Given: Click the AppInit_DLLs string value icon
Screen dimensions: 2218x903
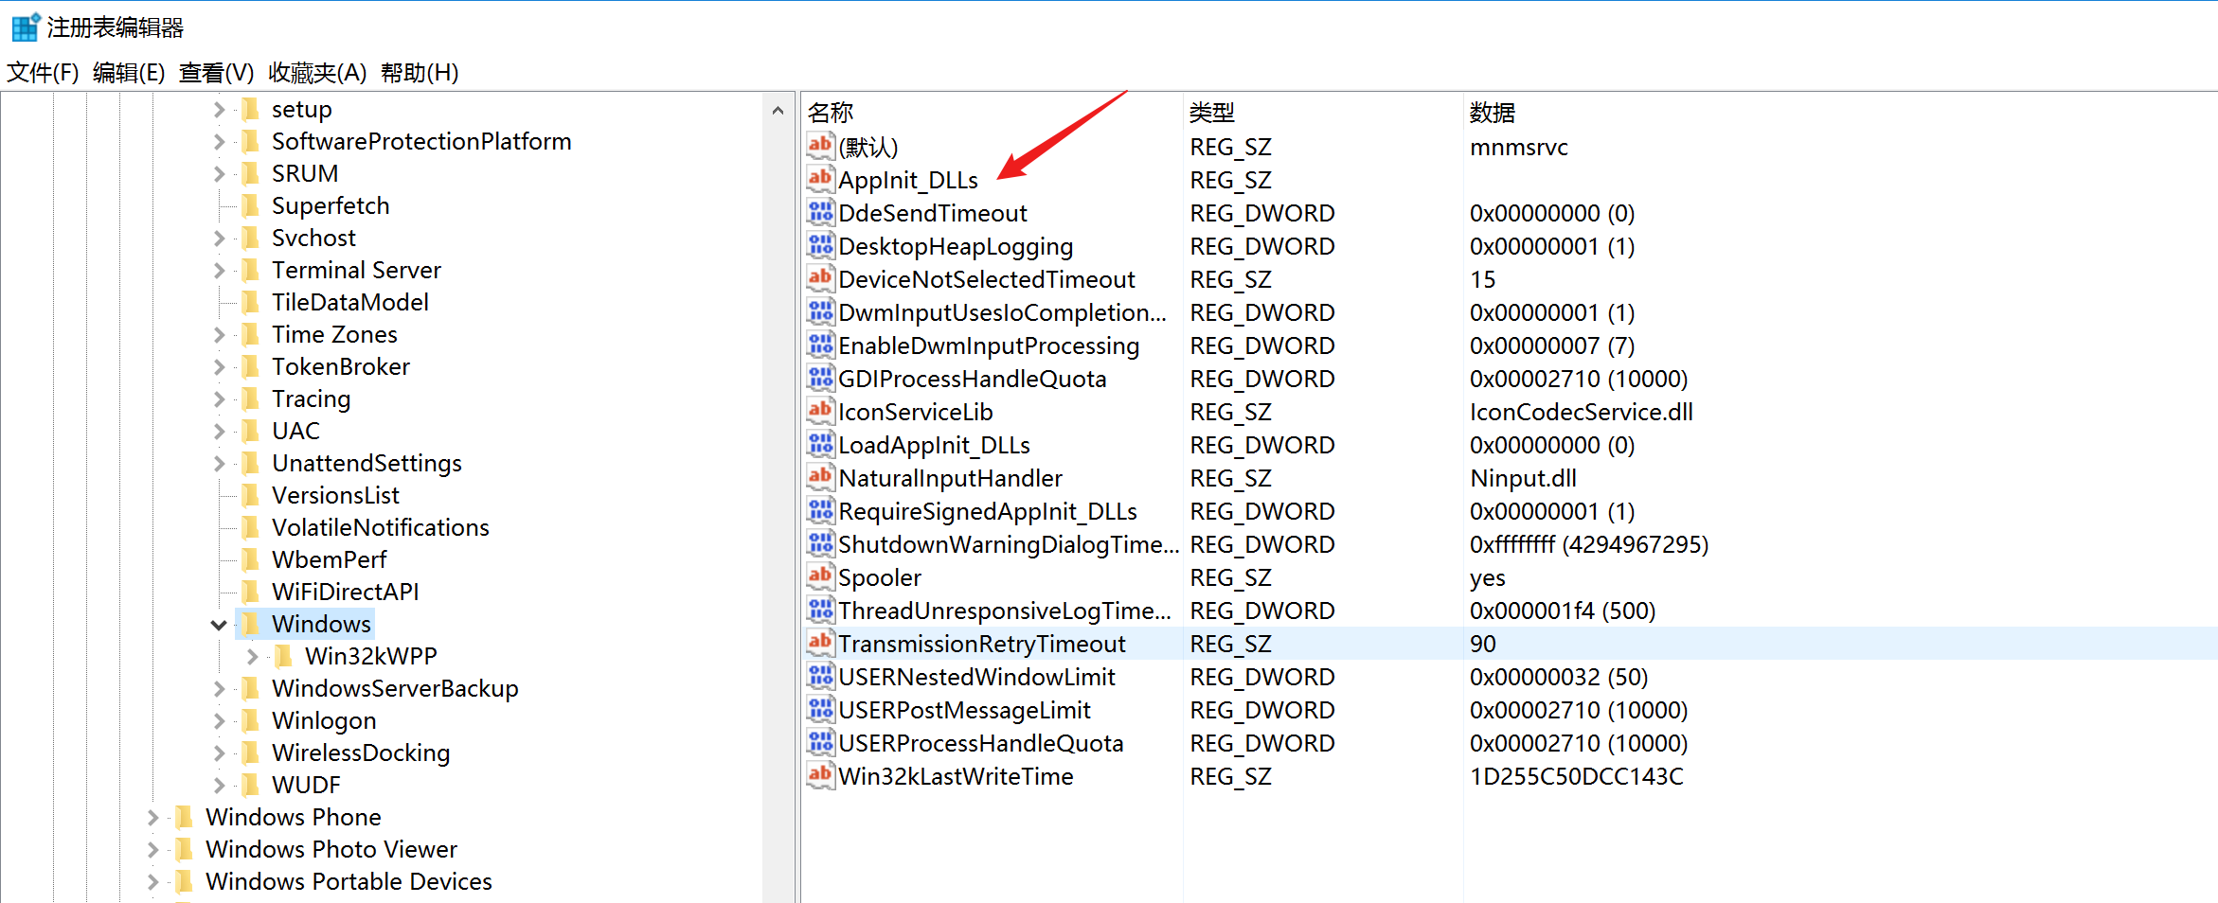Looking at the screenshot, I should 820,178.
